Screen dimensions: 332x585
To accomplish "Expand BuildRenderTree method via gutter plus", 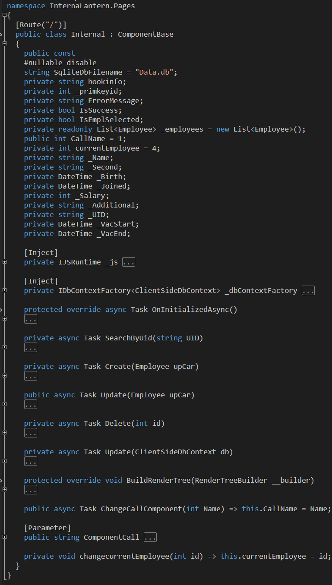I will coord(4,490).
